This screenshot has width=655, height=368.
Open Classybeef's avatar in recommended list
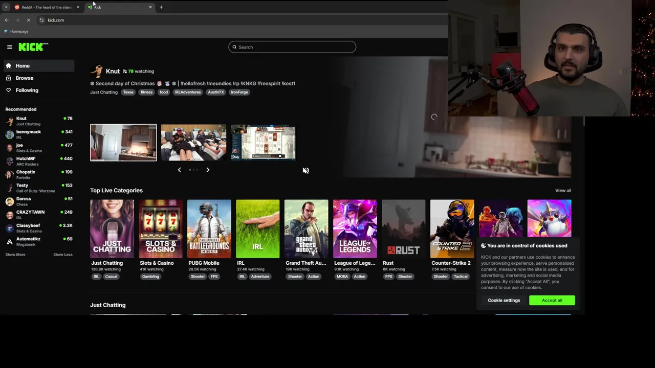click(x=10, y=228)
